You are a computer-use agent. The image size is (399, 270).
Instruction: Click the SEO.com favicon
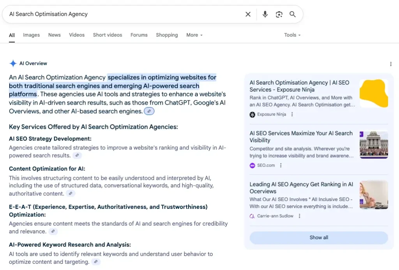[x=252, y=165]
